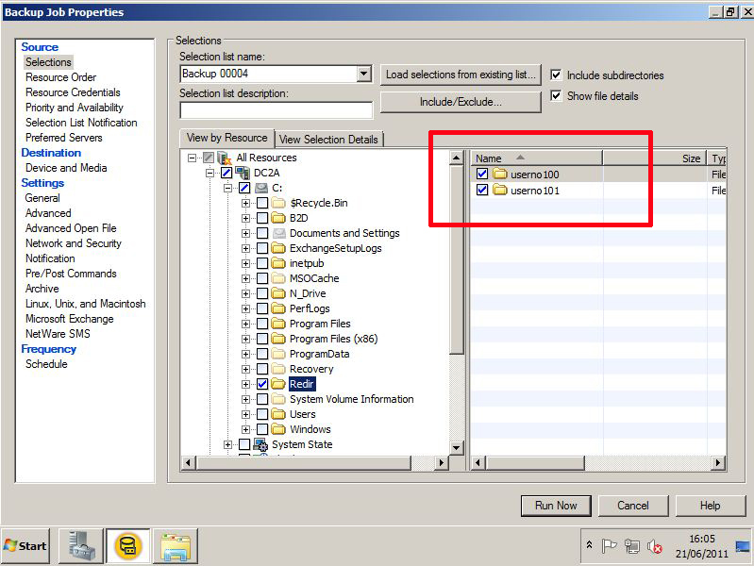Image resolution: width=754 pixels, height=566 pixels.
Task: Click the All Resources server icon
Action: [225, 158]
